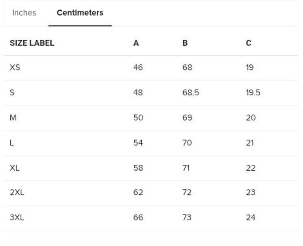Click the value 22 in XL row
This screenshot has width=303, height=246.
[x=251, y=168]
